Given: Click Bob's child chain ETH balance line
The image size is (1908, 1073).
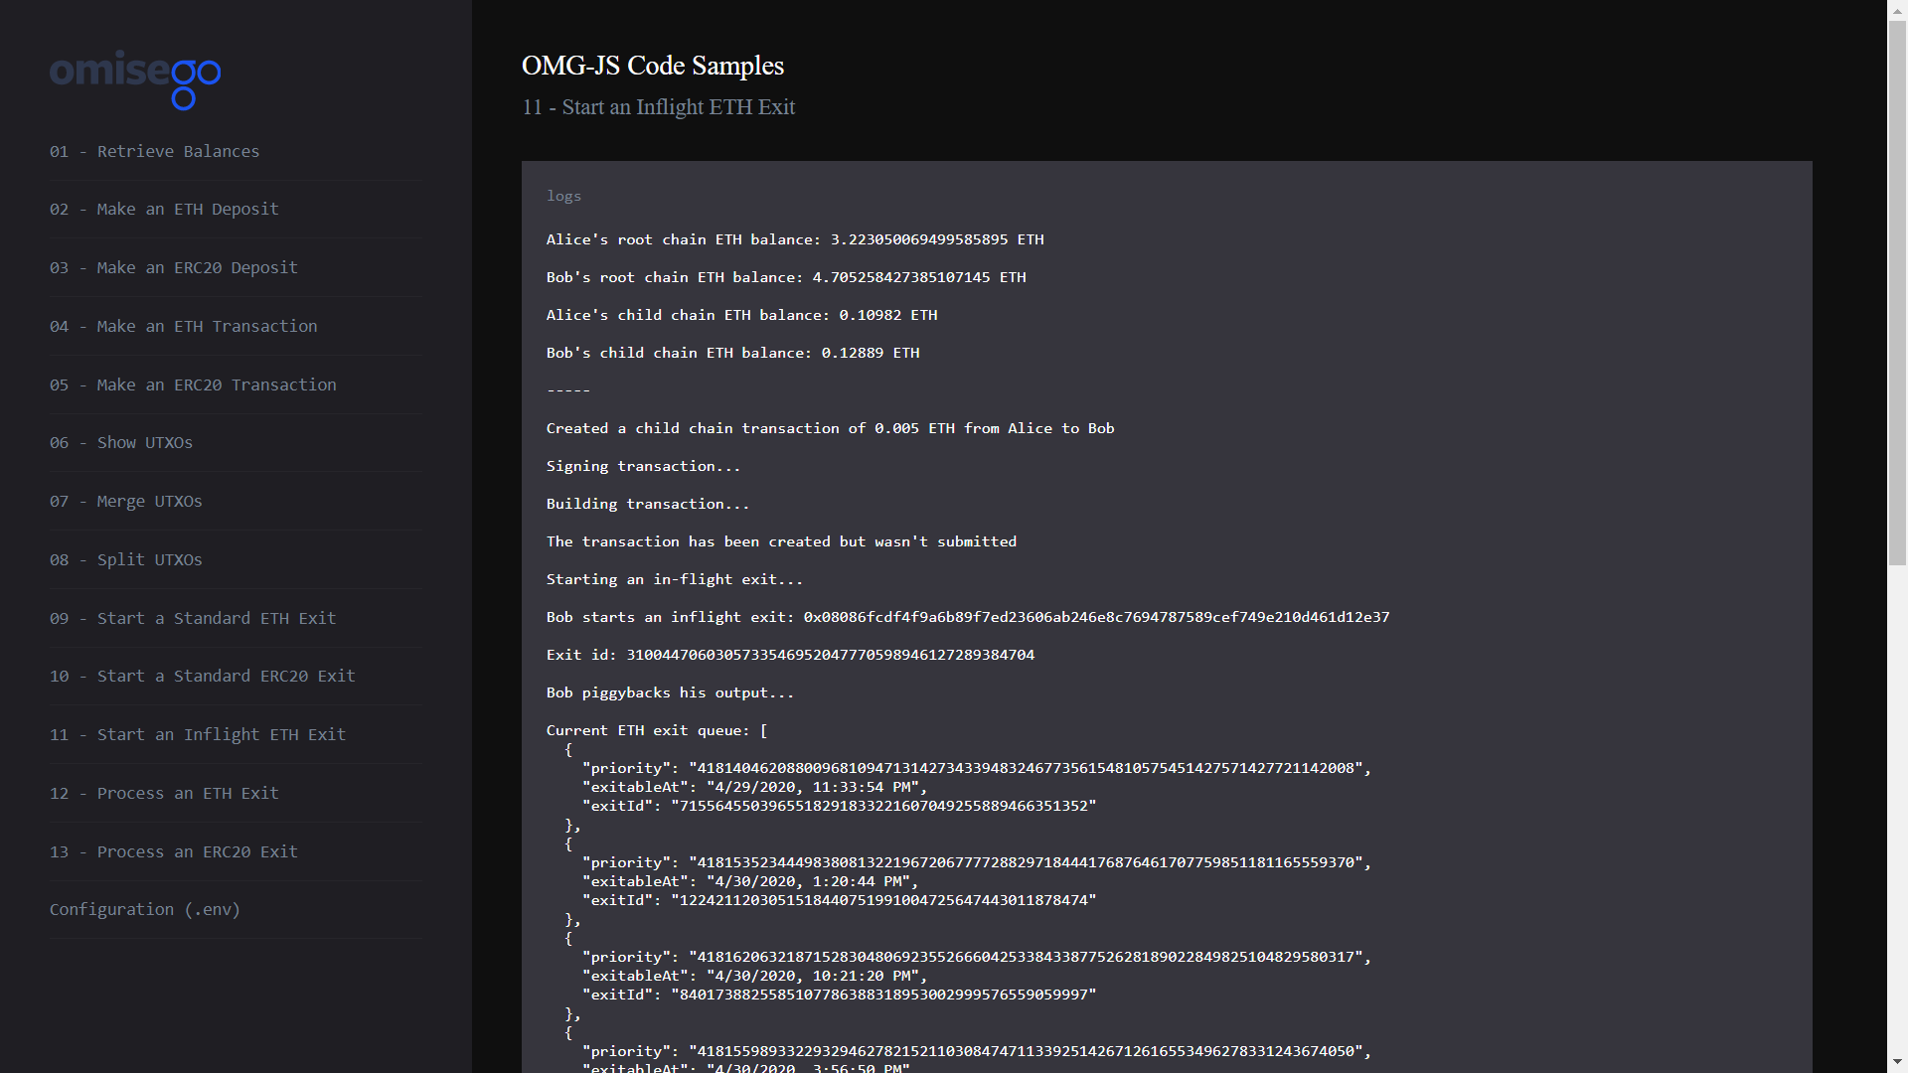Looking at the screenshot, I should click(733, 353).
